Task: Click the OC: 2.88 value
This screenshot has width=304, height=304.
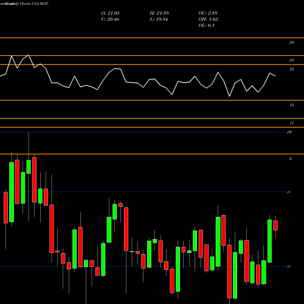Action: [208, 13]
